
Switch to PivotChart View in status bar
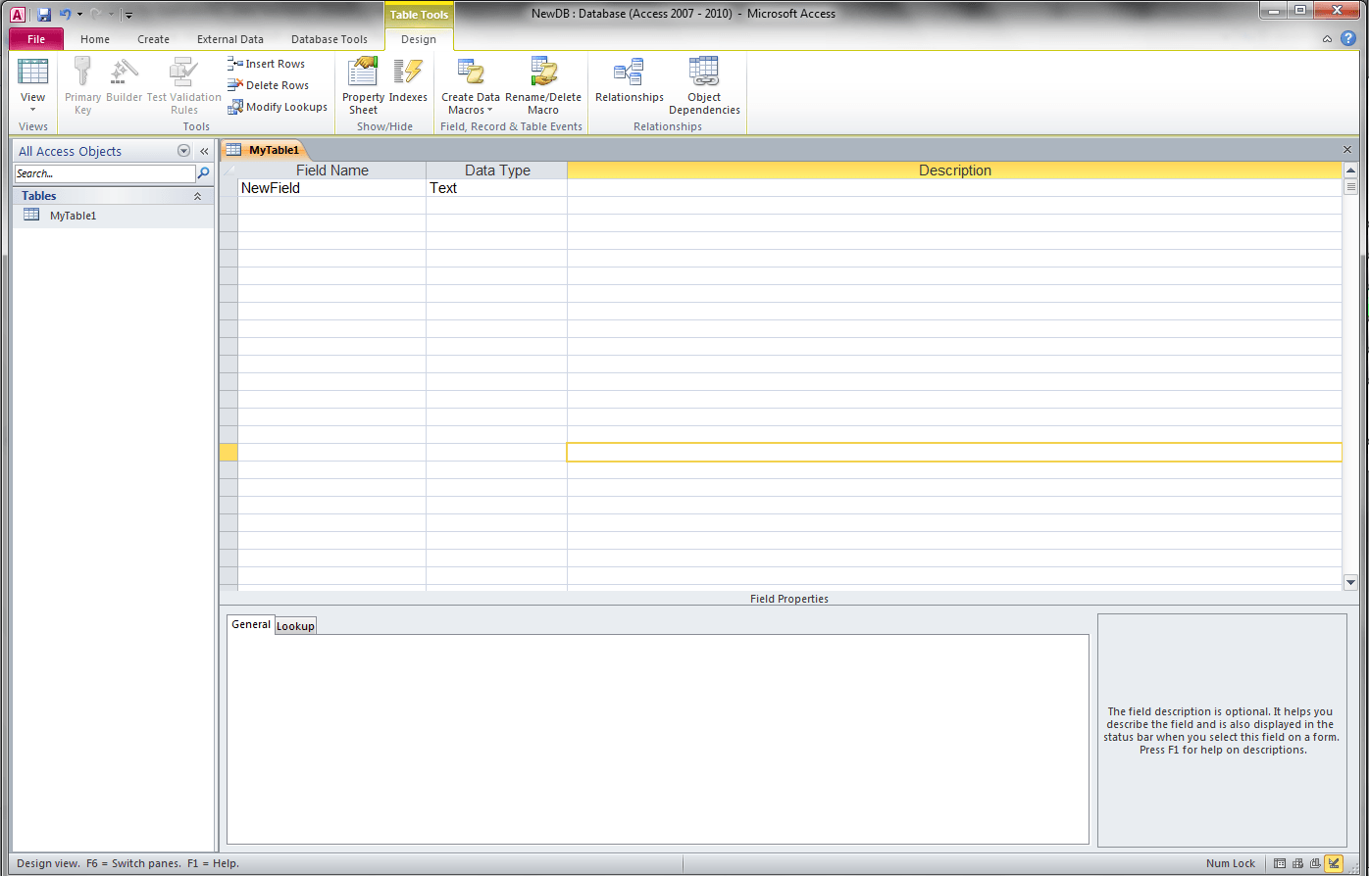1315,863
